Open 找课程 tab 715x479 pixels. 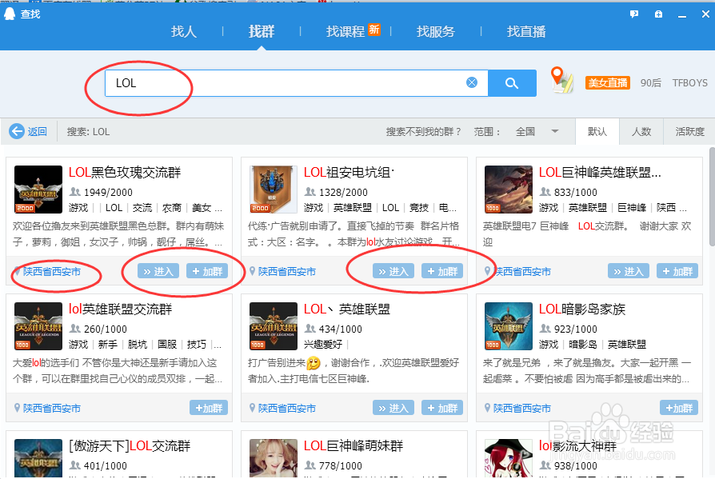[346, 31]
